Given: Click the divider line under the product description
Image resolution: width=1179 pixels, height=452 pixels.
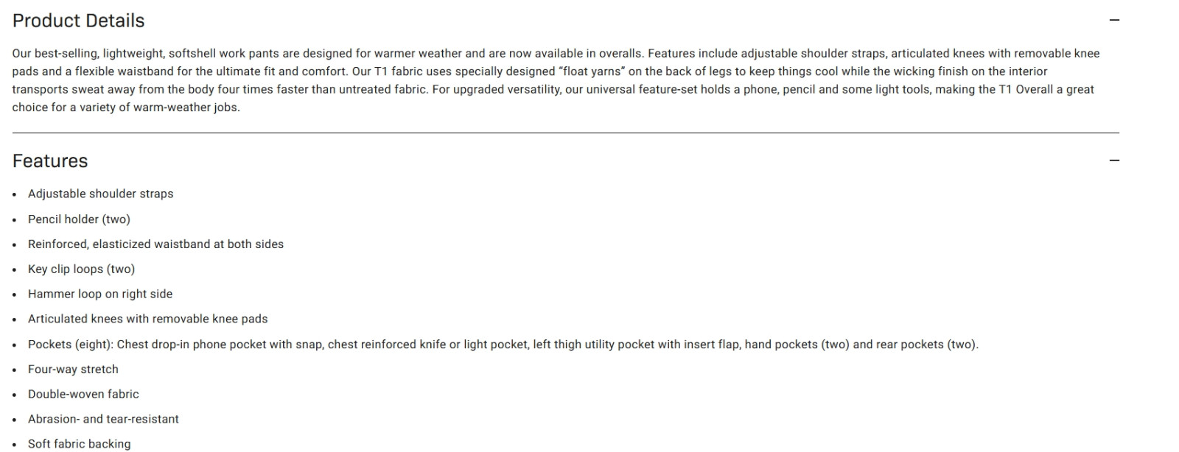Looking at the screenshot, I should 566,133.
